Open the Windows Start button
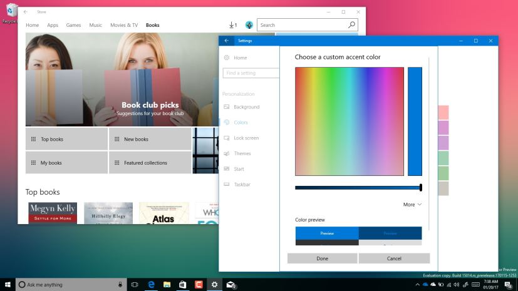This screenshot has height=291, width=518. click(x=8, y=284)
